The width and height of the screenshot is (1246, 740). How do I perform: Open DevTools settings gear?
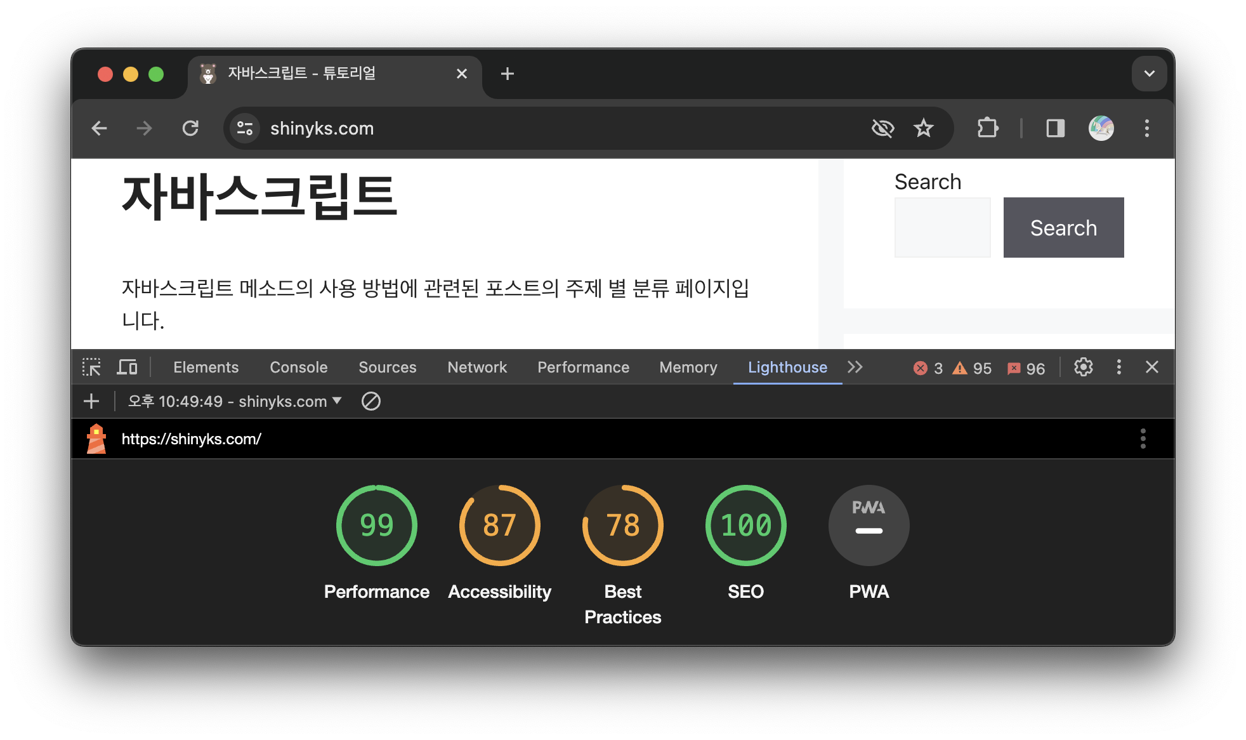[1084, 367]
